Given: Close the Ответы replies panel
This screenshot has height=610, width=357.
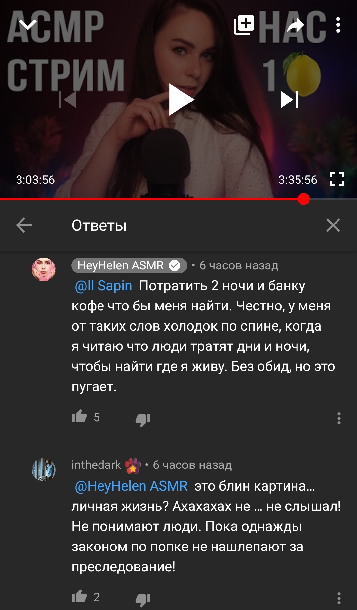Looking at the screenshot, I should click(333, 225).
